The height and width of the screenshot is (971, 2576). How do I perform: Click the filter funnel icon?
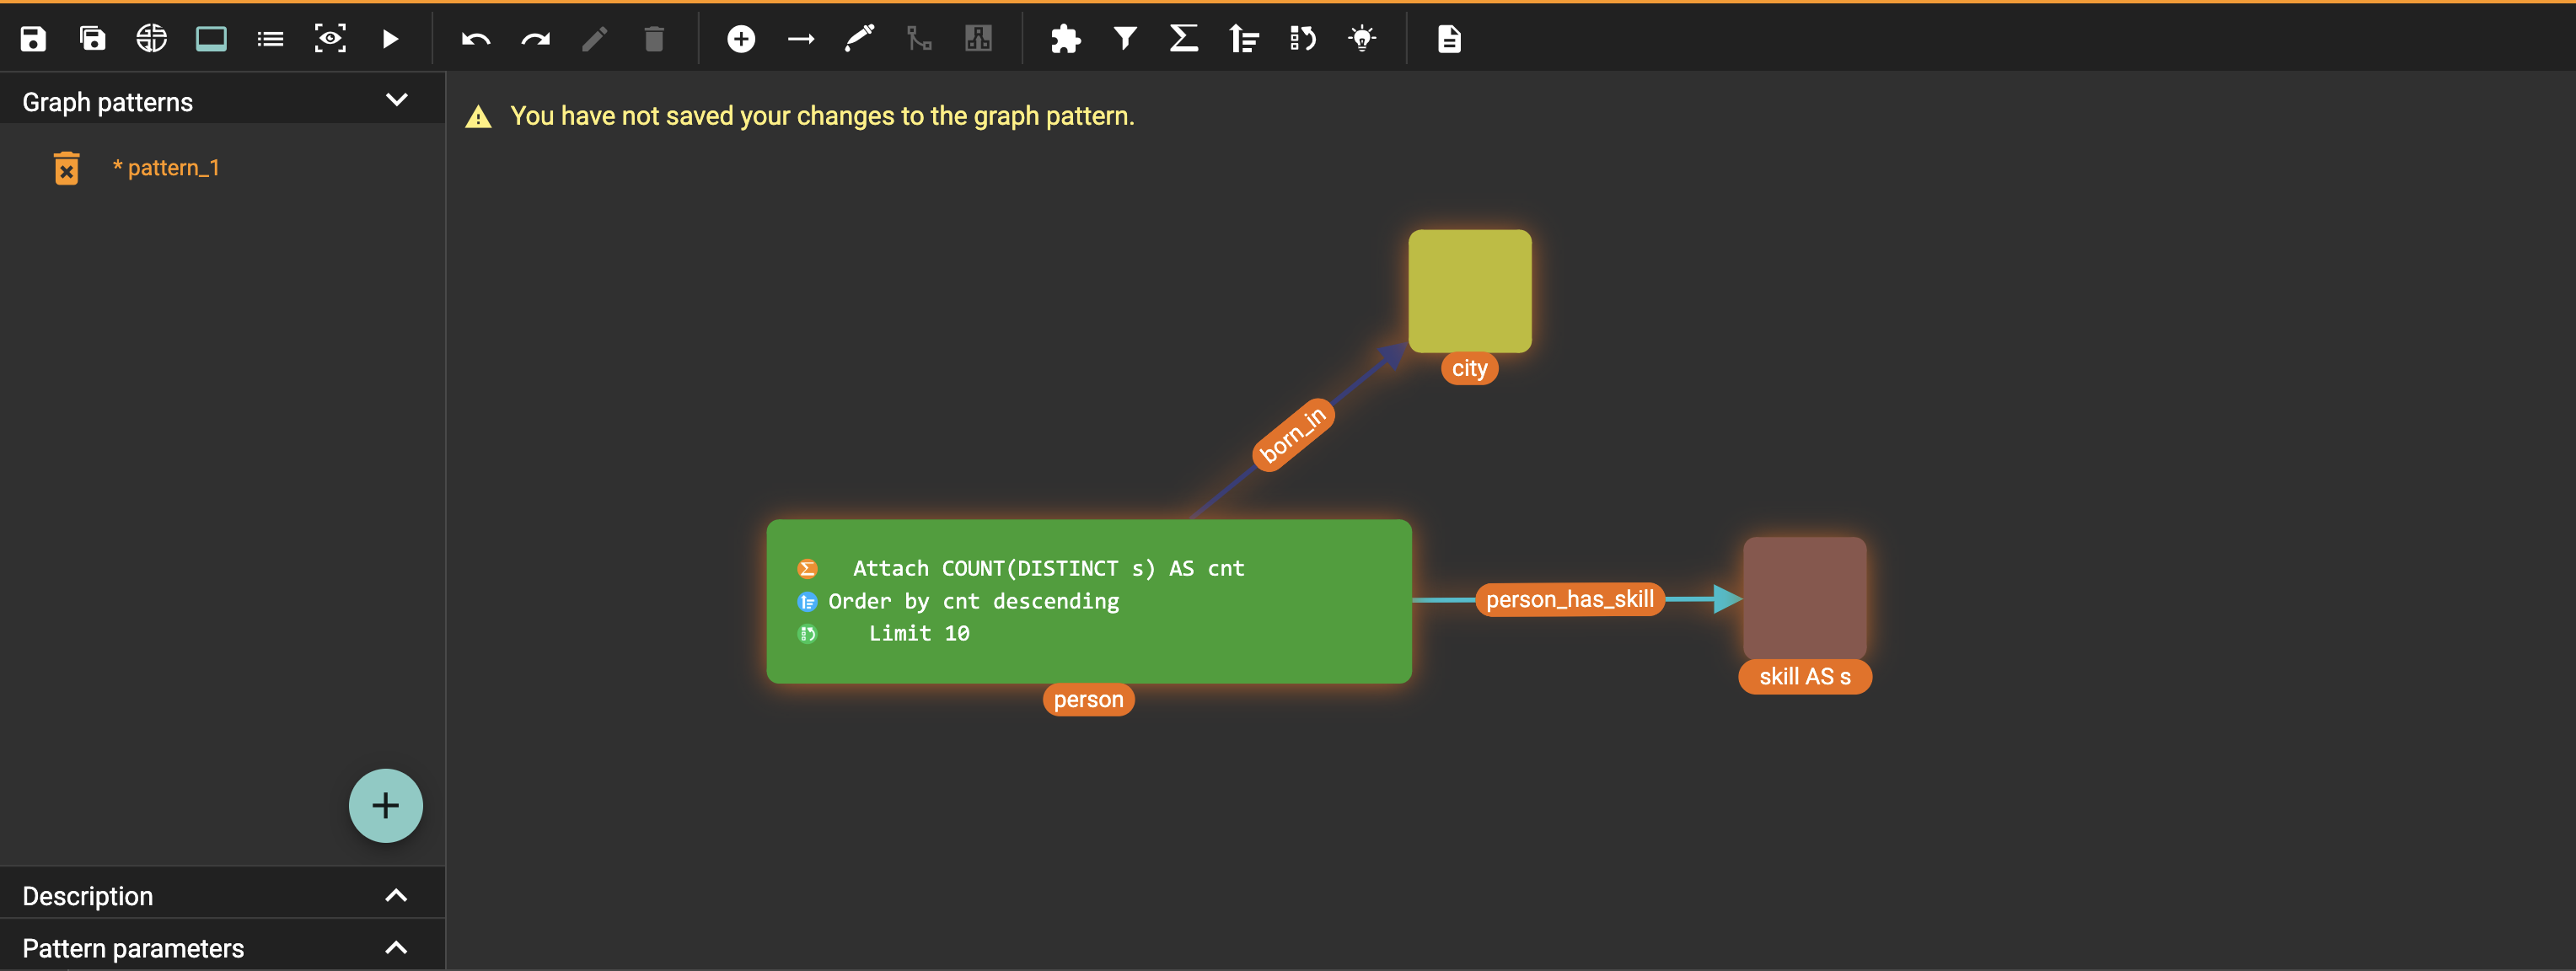click(1125, 39)
